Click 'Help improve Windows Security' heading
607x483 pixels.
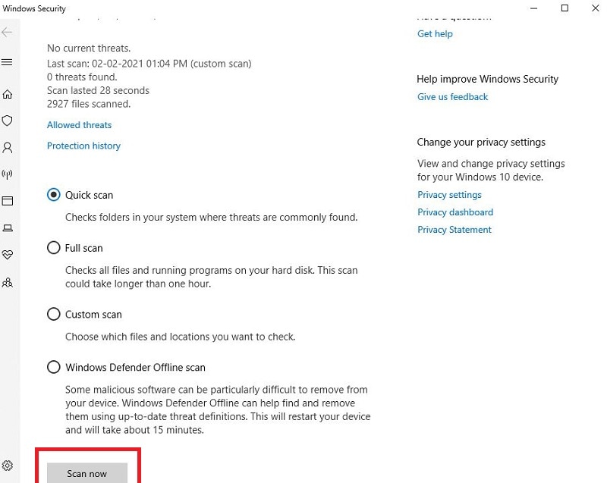click(x=487, y=79)
